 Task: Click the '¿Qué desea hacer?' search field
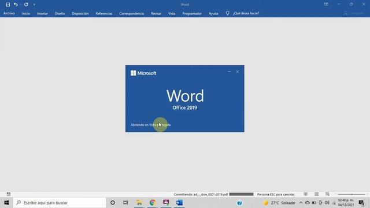point(246,13)
